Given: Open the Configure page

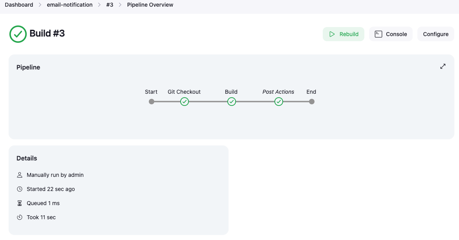Looking at the screenshot, I should click(435, 34).
